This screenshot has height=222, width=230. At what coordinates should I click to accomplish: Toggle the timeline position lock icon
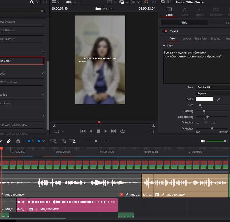pos(18,141)
